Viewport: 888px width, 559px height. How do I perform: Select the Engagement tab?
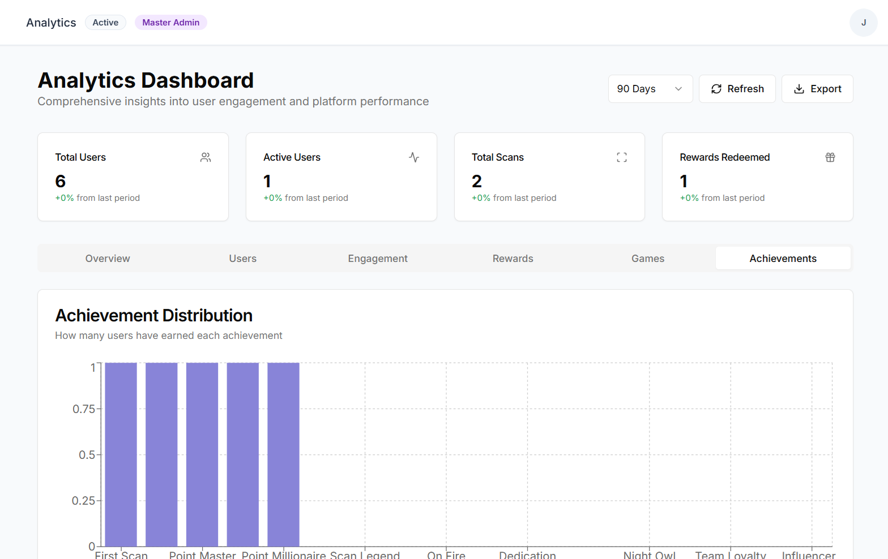(x=378, y=259)
